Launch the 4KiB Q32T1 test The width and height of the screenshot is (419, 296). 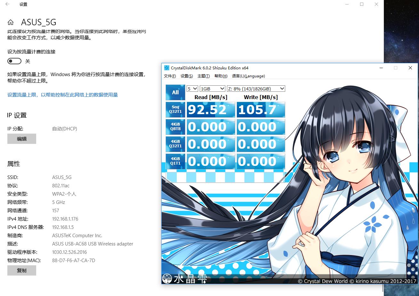coord(175,144)
